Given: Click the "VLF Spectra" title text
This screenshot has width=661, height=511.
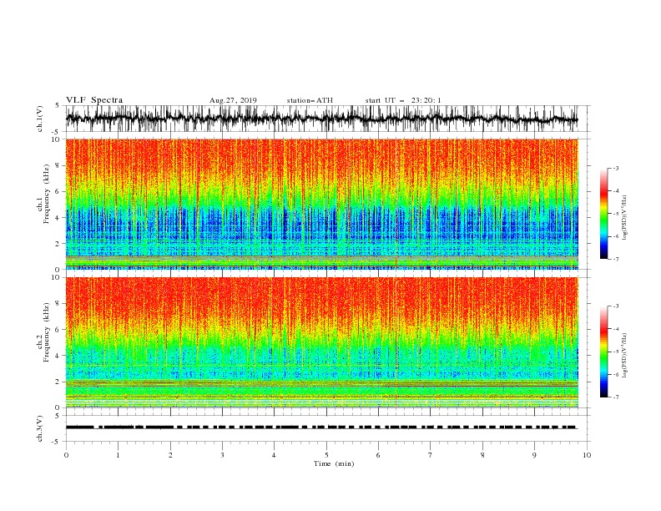Looking at the screenshot, I should coord(94,100).
